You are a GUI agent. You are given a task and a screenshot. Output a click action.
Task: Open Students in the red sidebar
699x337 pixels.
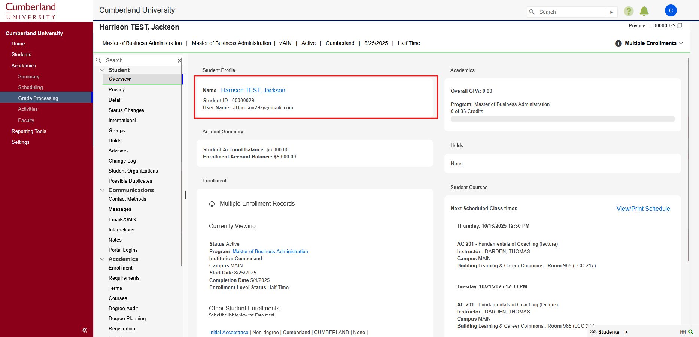[x=21, y=54]
